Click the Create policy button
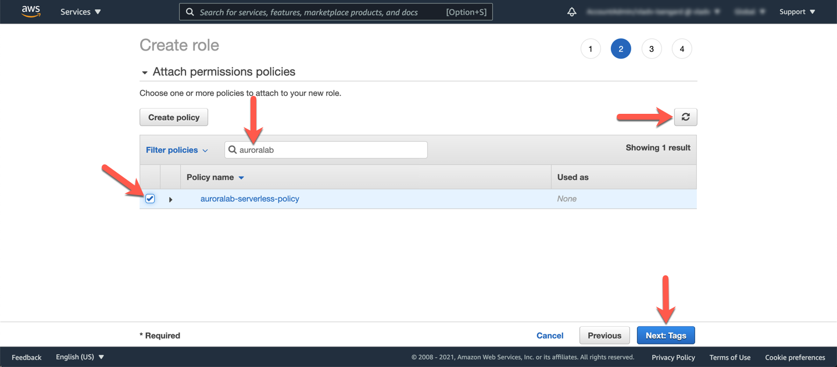The image size is (837, 367). (x=174, y=117)
